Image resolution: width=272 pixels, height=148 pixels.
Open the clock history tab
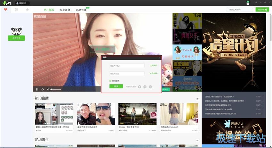pyautogui.click(x=16, y=9)
